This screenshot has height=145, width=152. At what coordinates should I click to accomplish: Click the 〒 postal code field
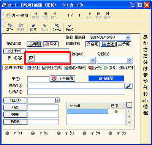[x=38, y=79]
